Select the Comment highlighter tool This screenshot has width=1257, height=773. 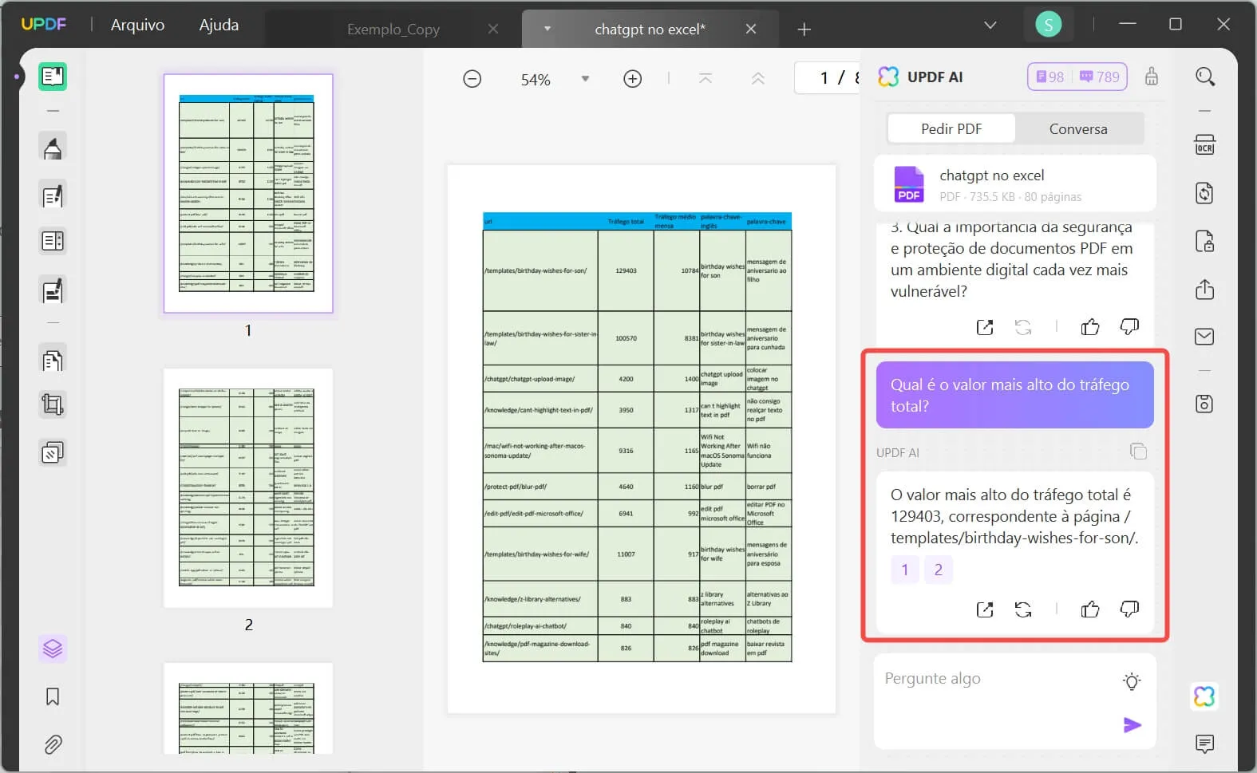click(x=53, y=148)
